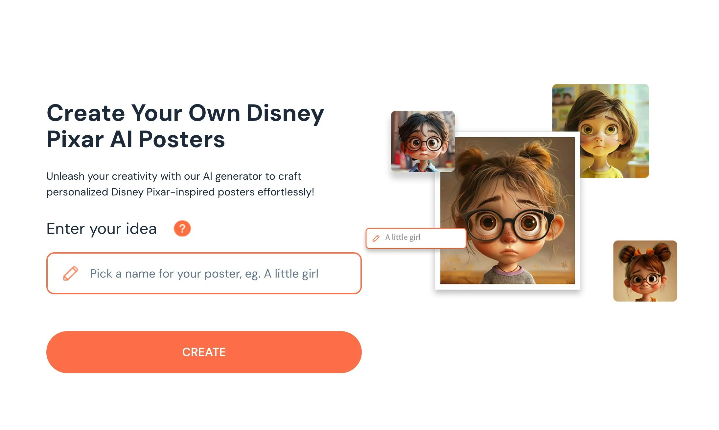The width and height of the screenshot is (719, 430).
Task: Click the artist signature on large poster
Action: click(564, 265)
